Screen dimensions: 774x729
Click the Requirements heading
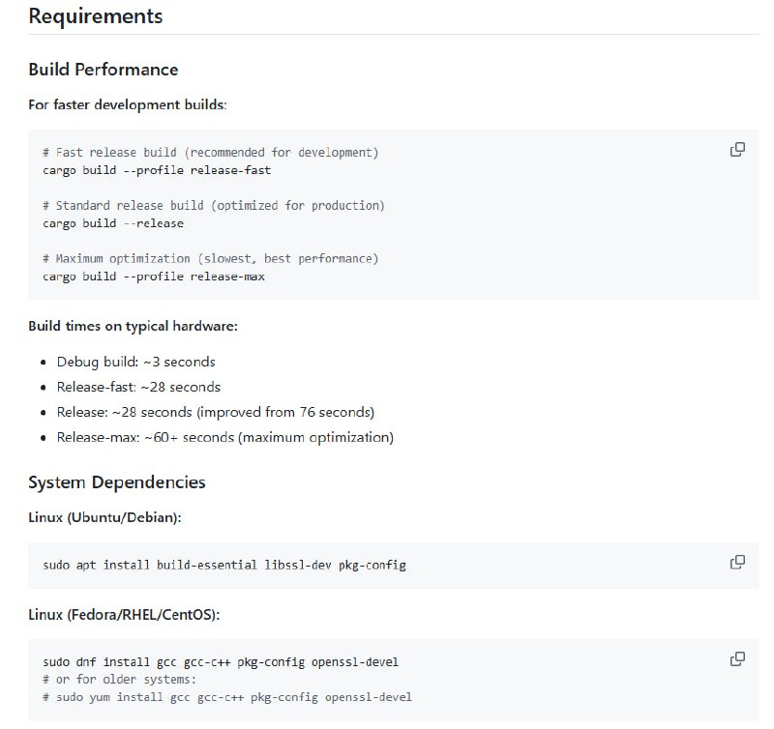coord(95,16)
